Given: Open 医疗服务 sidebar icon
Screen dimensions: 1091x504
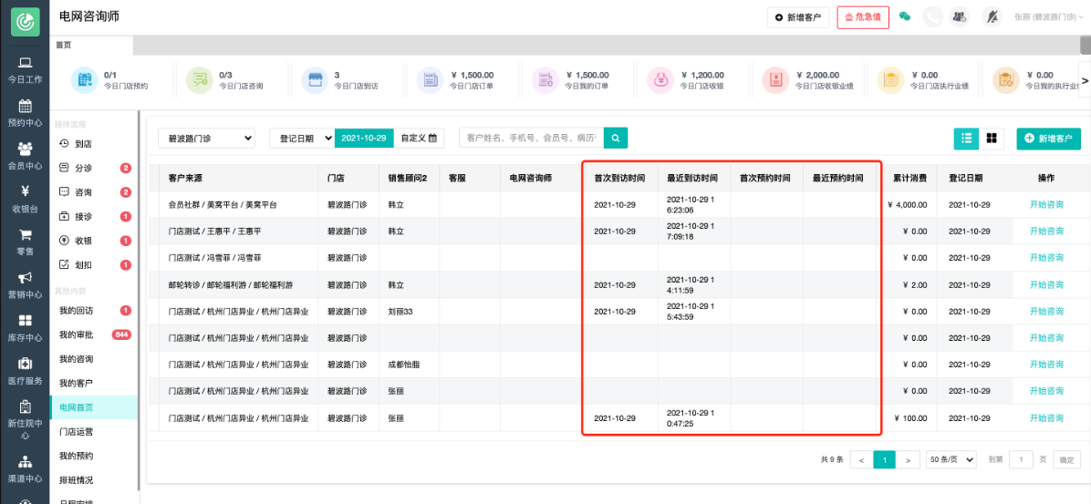Looking at the screenshot, I should pyautogui.click(x=25, y=372).
